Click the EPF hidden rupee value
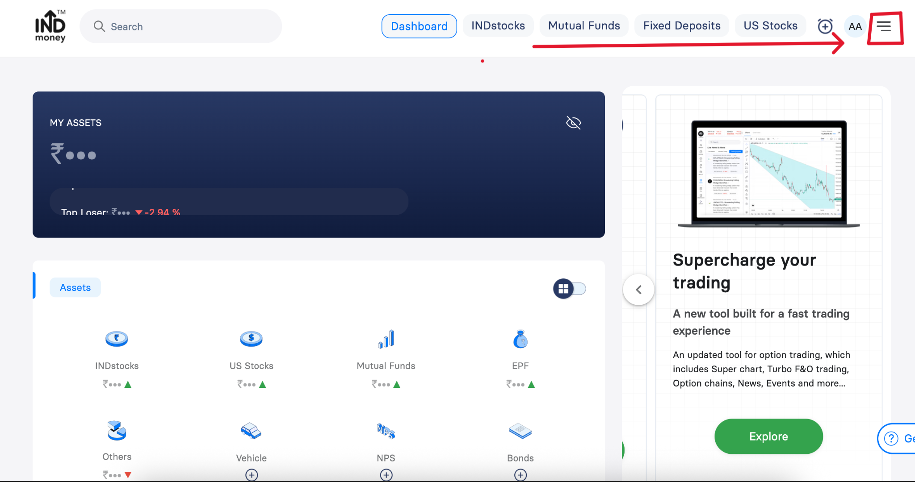This screenshot has width=915, height=482. pyautogui.click(x=515, y=384)
